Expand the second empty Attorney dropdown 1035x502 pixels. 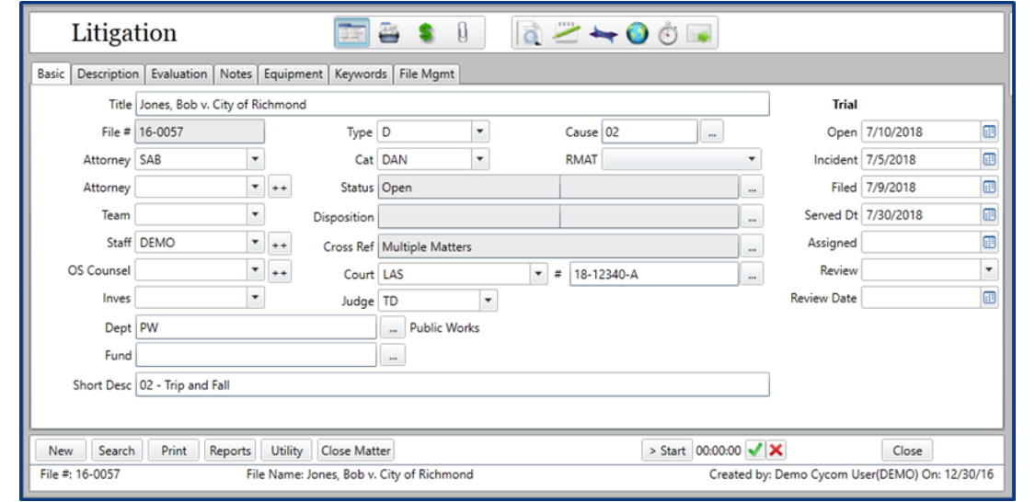point(256,187)
